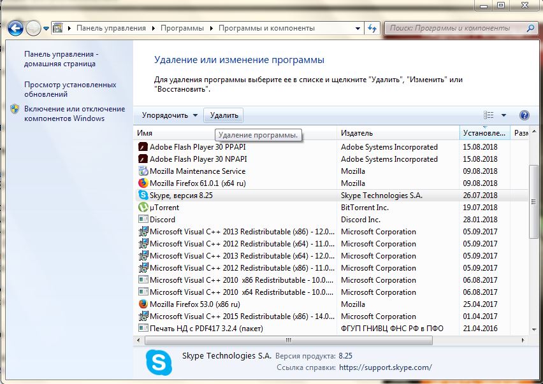Open Панель управления - домашняя страница link
543x384 pixels.
pyautogui.click(x=61, y=59)
